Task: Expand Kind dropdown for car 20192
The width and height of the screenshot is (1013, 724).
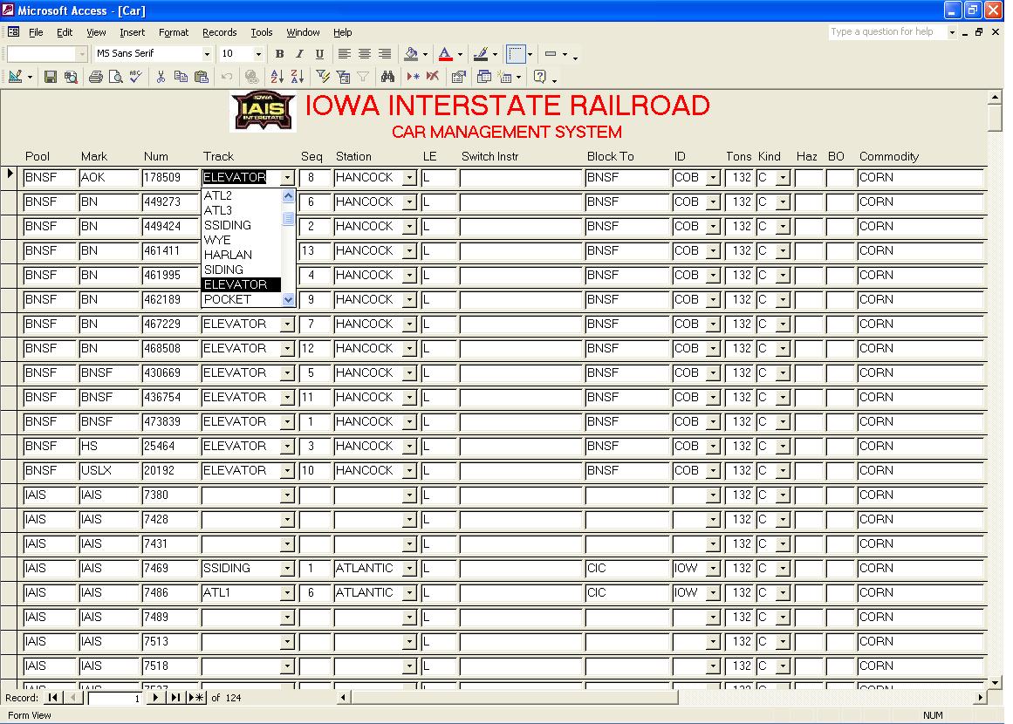Action: pyautogui.click(x=783, y=471)
